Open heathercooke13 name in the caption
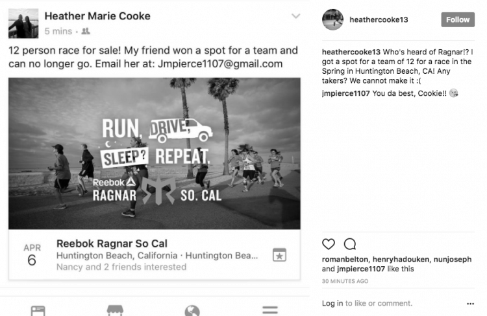The image size is (487, 316). [x=351, y=52]
